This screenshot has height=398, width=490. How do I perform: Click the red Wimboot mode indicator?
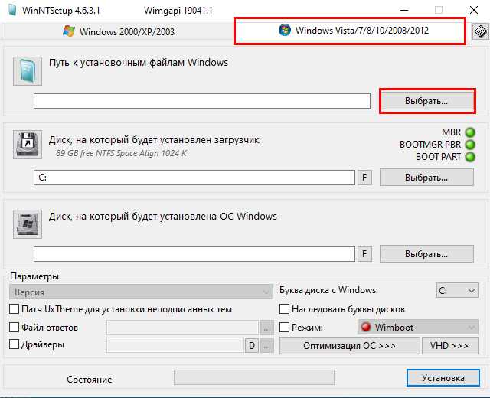(366, 327)
